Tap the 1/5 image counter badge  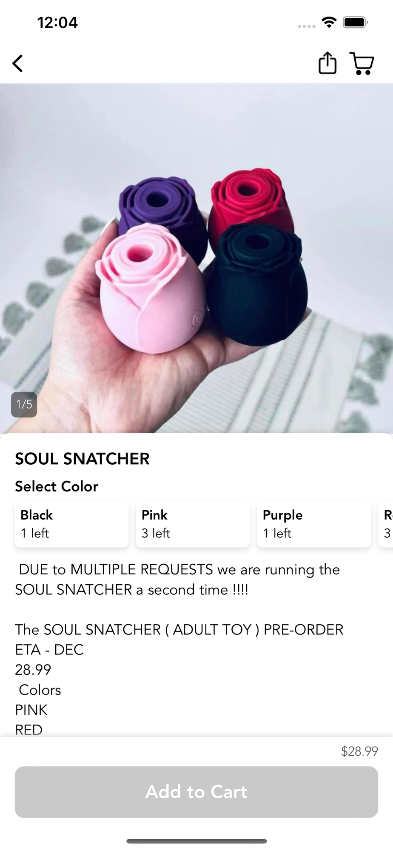tap(24, 404)
